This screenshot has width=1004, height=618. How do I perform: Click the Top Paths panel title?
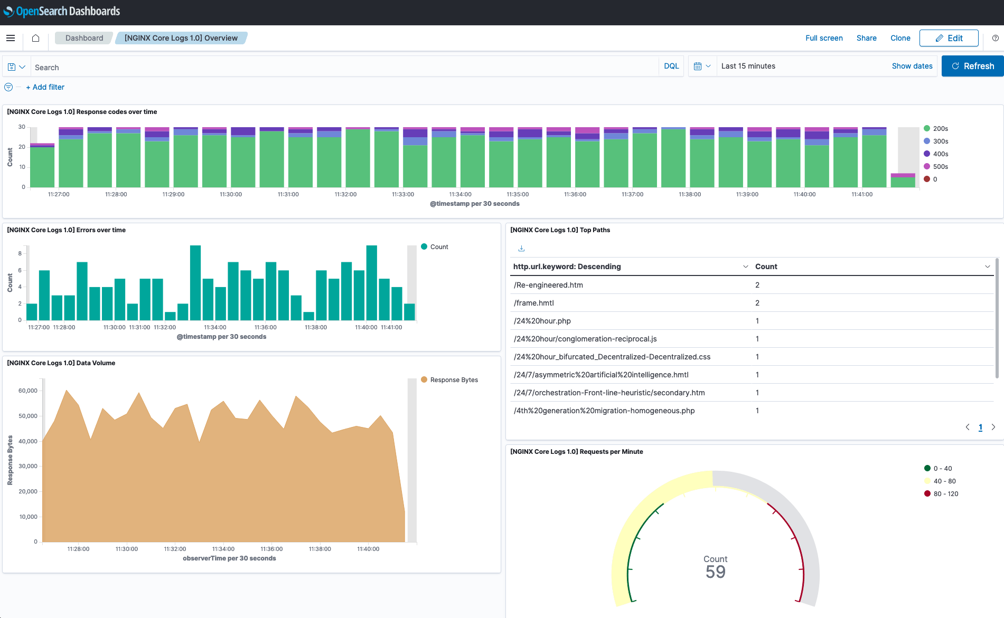[560, 230]
